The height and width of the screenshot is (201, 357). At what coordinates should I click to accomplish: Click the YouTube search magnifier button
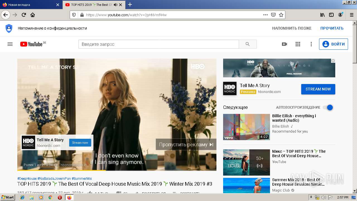coord(248,44)
